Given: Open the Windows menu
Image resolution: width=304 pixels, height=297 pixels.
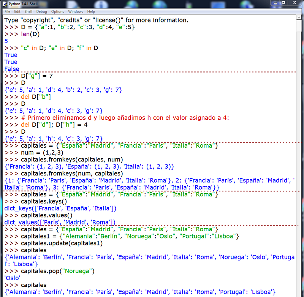Looking at the screenshot, I should [75, 11].
